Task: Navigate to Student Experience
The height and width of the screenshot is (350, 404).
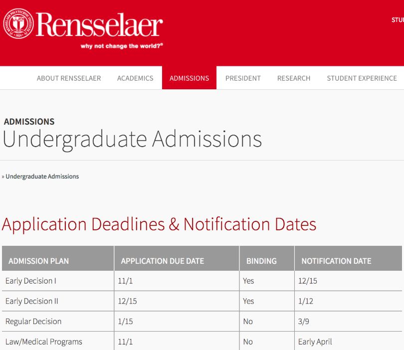Action: (x=362, y=78)
